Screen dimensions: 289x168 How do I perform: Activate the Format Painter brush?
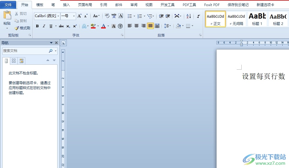(x=22, y=28)
